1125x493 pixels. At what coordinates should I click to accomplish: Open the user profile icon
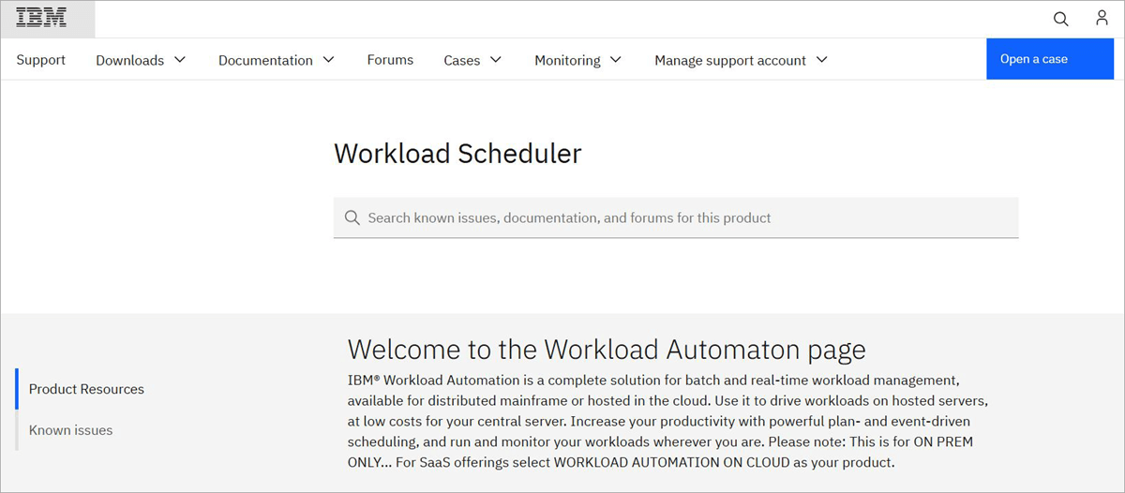[1102, 19]
